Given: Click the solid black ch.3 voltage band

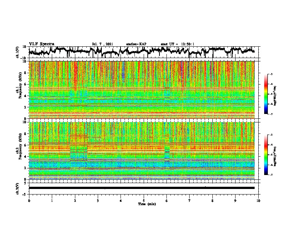Looking at the screenshot, I should click(142, 188).
